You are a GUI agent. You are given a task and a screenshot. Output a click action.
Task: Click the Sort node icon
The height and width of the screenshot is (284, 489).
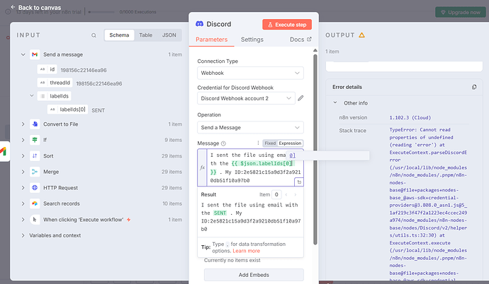35,155
